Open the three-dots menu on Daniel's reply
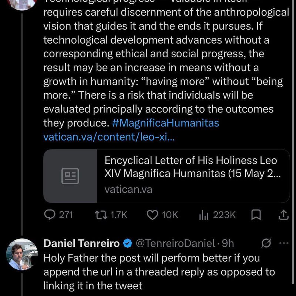Viewport: 296px width, 296px height. tap(284, 243)
